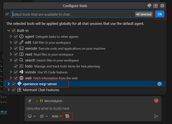Click the OK button
This screenshot has width=172, height=124.
(160, 14)
